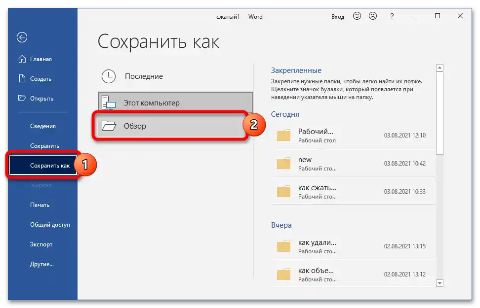This screenshot has height=308, width=480.
Task: Click the folder icon of как удали... entry
Action: (283, 246)
